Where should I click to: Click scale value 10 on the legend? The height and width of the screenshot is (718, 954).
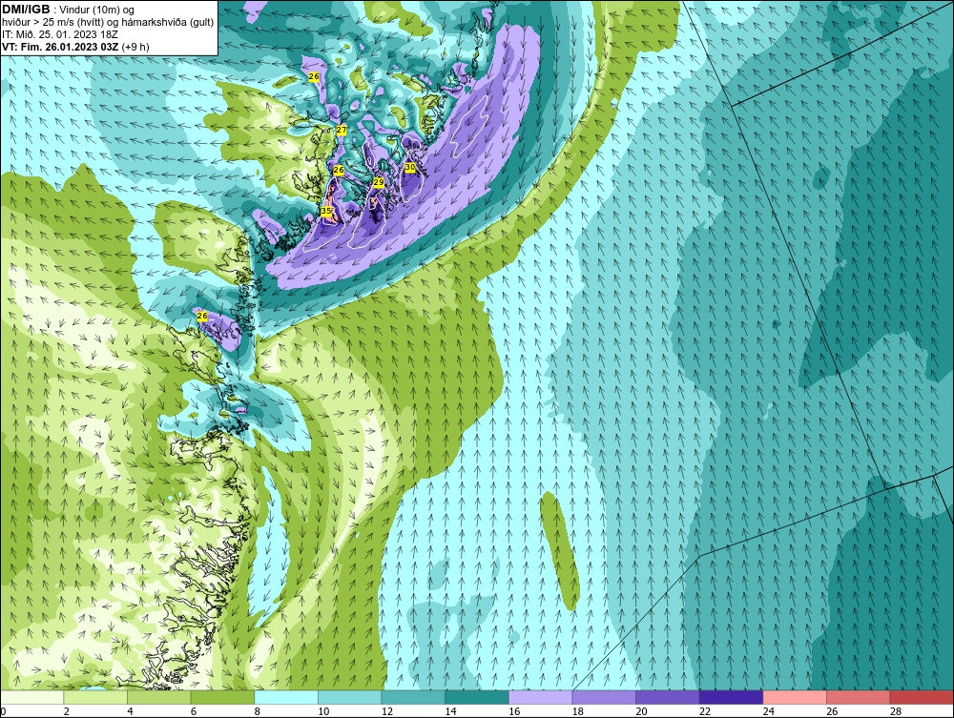[x=323, y=711]
